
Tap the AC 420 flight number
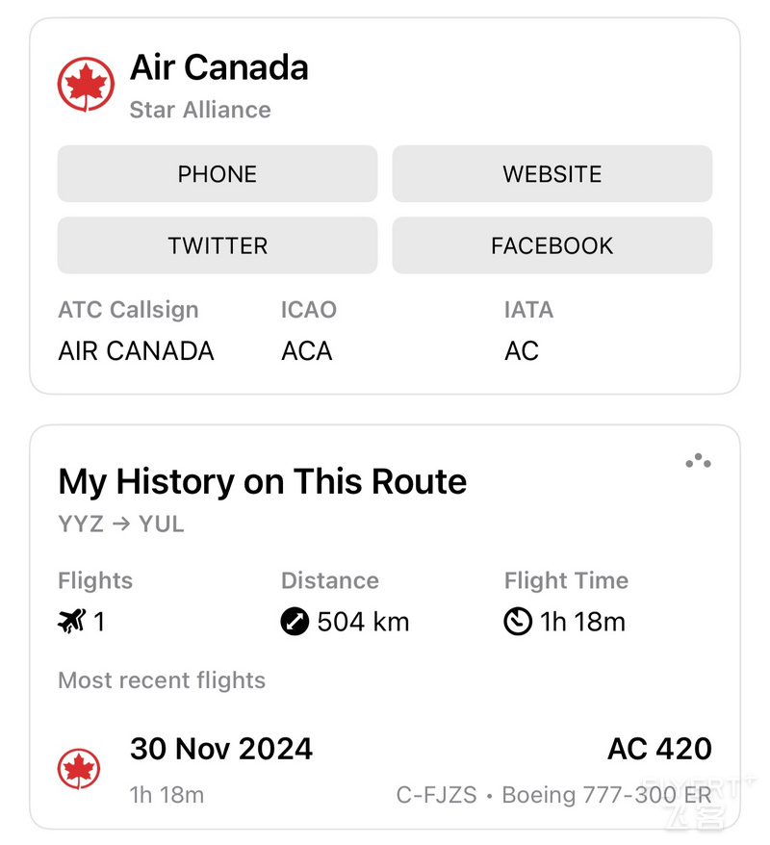coord(659,749)
